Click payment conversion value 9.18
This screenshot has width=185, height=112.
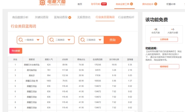click(114, 75)
